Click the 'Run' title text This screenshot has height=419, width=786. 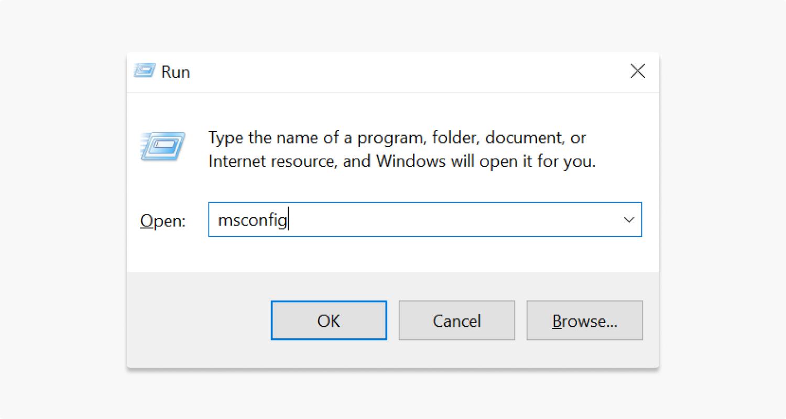click(x=176, y=72)
